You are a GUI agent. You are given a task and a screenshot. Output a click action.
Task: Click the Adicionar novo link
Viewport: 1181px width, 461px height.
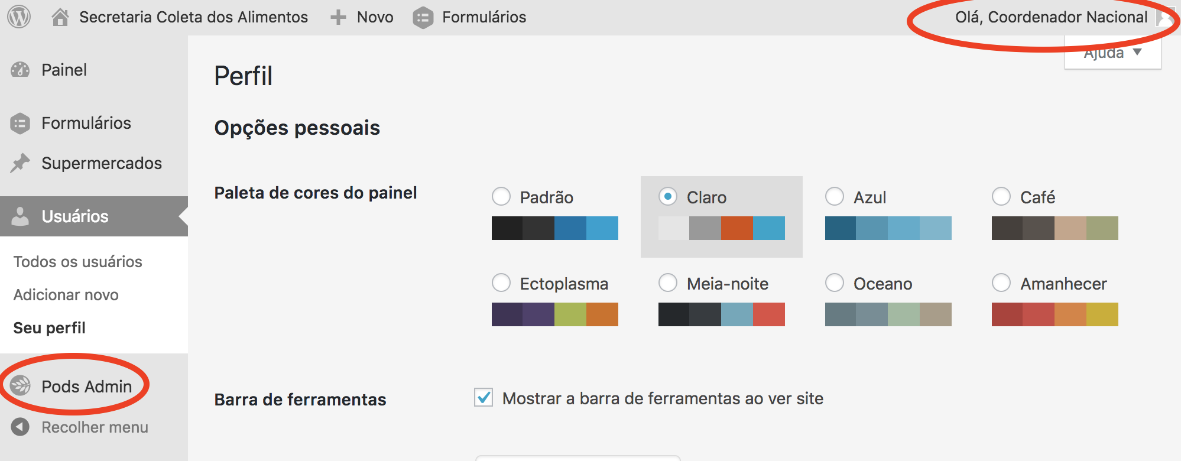pos(66,295)
